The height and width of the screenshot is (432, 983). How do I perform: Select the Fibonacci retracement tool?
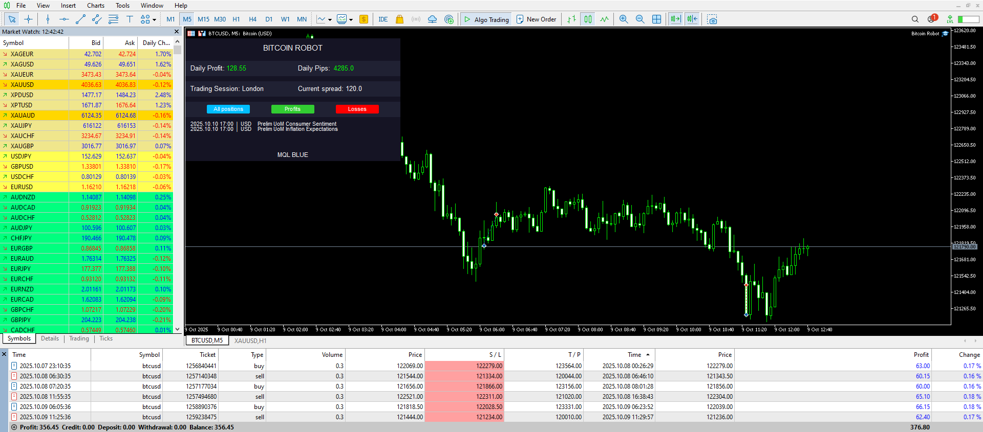point(113,19)
